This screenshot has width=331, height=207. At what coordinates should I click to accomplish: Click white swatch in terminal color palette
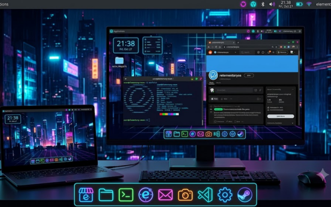coord(177,114)
